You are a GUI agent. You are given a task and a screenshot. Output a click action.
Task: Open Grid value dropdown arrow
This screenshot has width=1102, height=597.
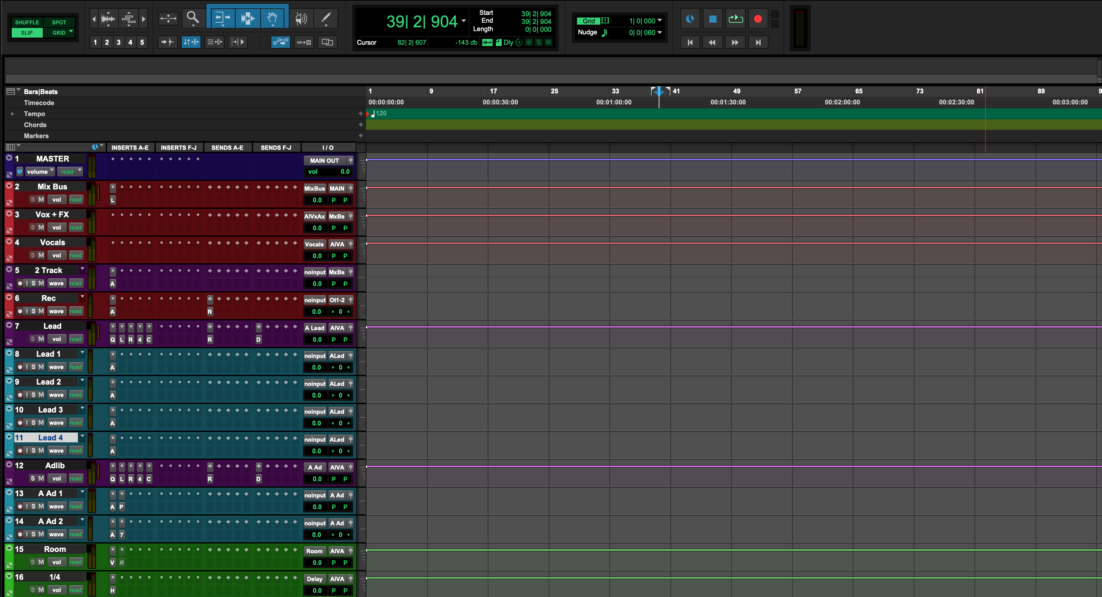pyautogui.click(x=660, y=20)
